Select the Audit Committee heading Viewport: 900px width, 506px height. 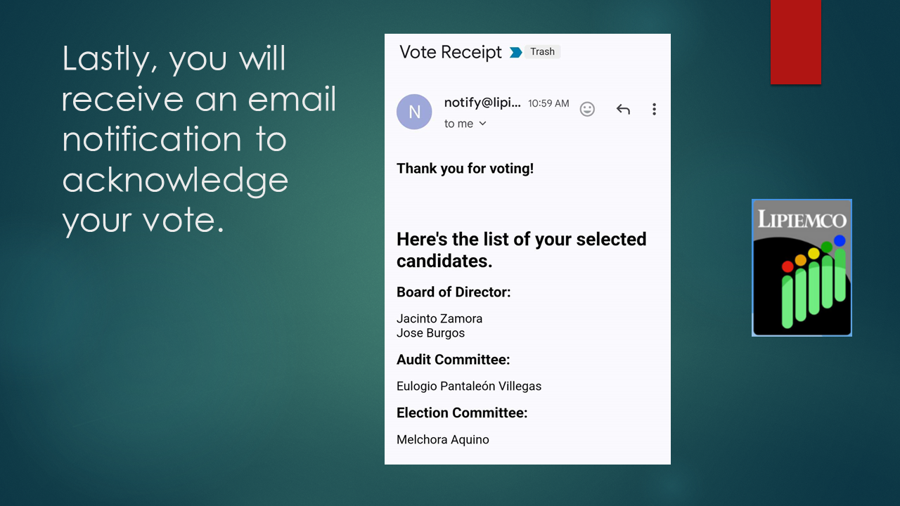click(x=453, y=360)
